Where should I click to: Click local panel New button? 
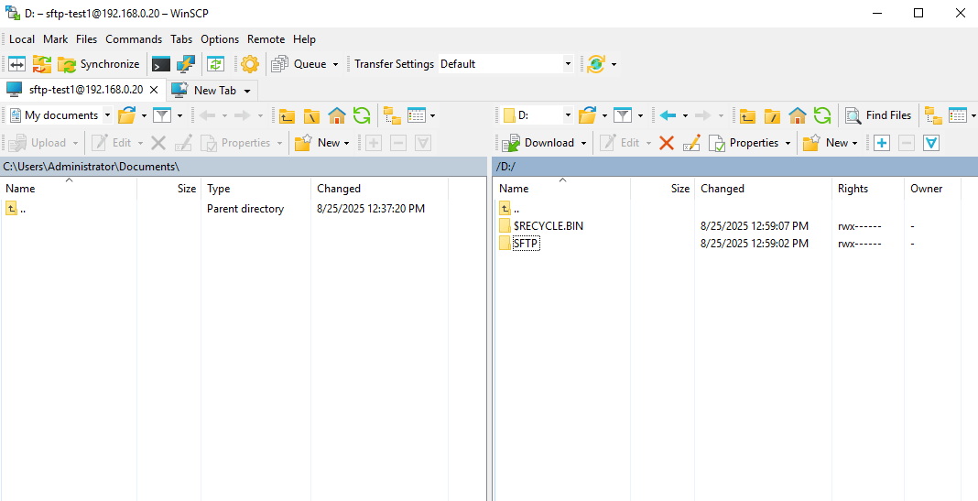[x=321, y=143]
